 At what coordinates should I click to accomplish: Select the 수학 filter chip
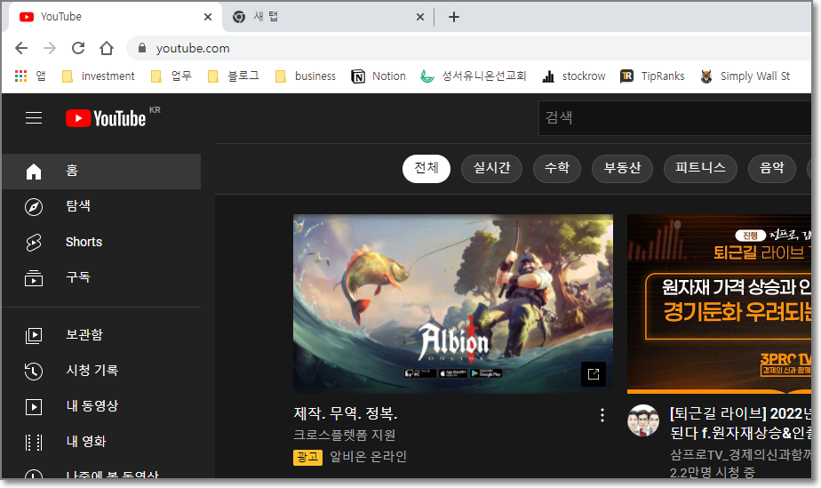(x=557, y=169)
